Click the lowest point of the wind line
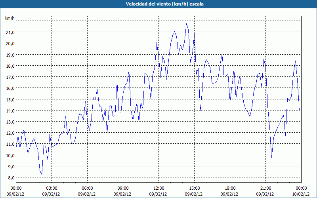317x198 pixels. click(x=42, y=175)
